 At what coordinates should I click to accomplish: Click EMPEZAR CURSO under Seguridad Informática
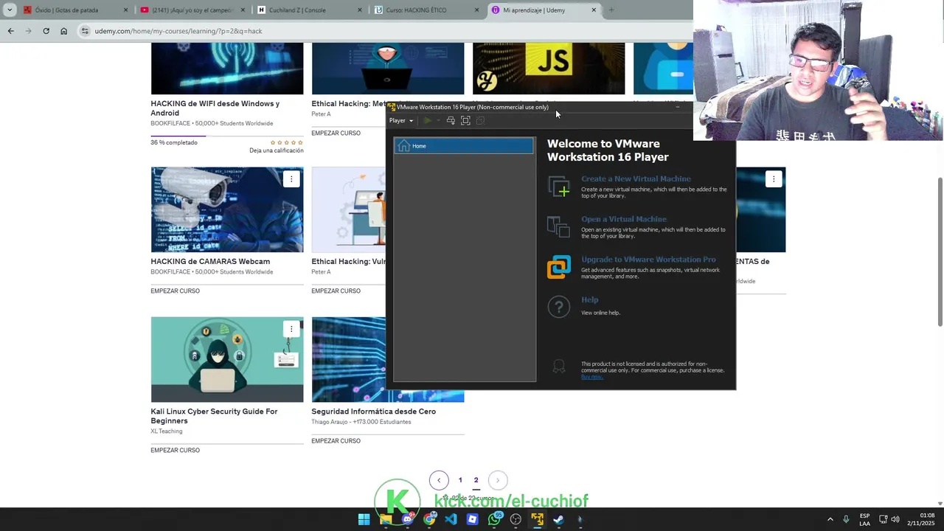336,441
